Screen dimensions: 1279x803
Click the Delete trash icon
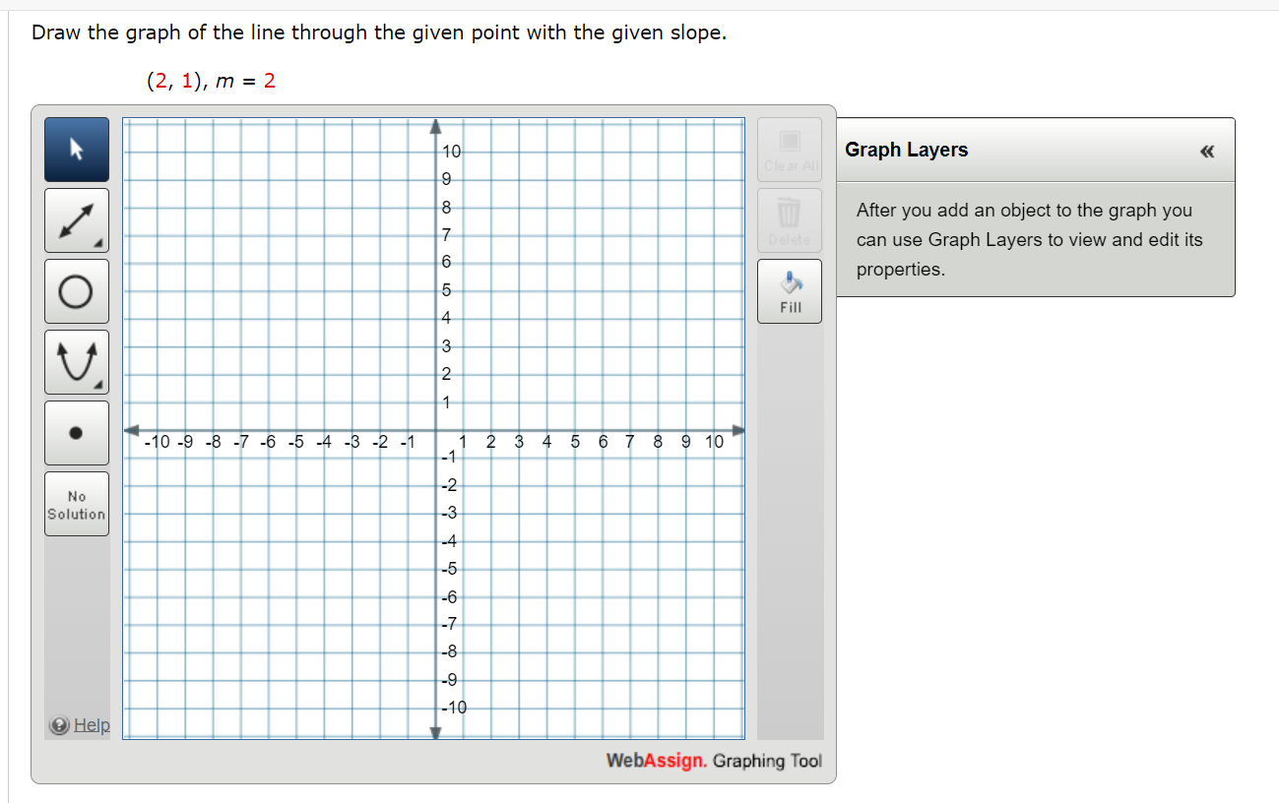point(789,219)
